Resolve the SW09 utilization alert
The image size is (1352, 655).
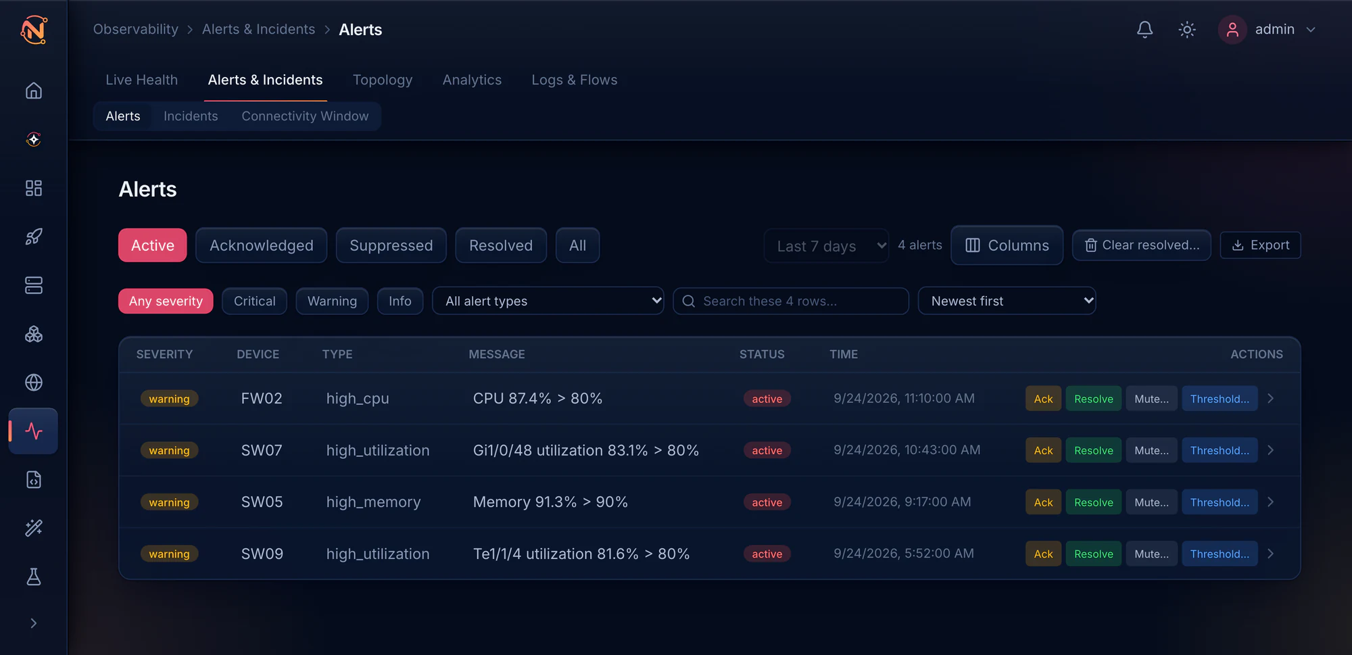(x=1094, y=554)
